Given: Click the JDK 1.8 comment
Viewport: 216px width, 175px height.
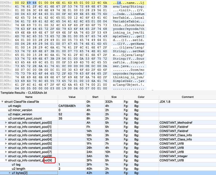Looking at the screenshot, I should [165, 102].
